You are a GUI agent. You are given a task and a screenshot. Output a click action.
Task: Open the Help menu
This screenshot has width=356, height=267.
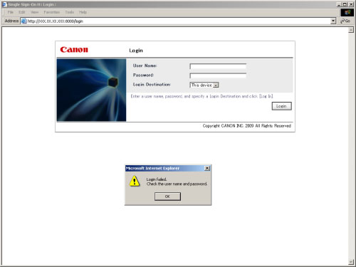[x=83, y=12]
